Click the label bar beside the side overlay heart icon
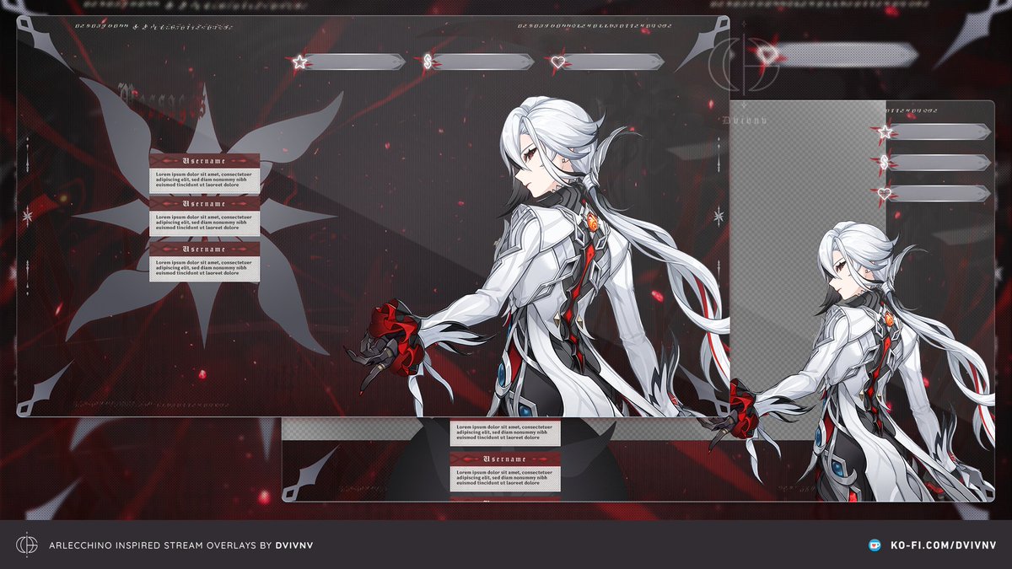The image size is (1012, 569). tap(940, 193)
